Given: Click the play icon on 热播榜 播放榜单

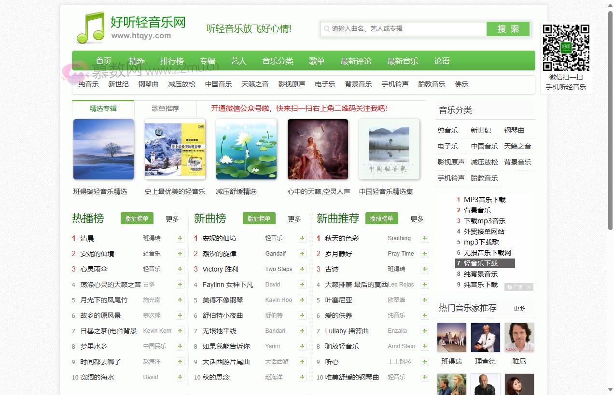Looking at the screenshot, I should coord(137,218).
